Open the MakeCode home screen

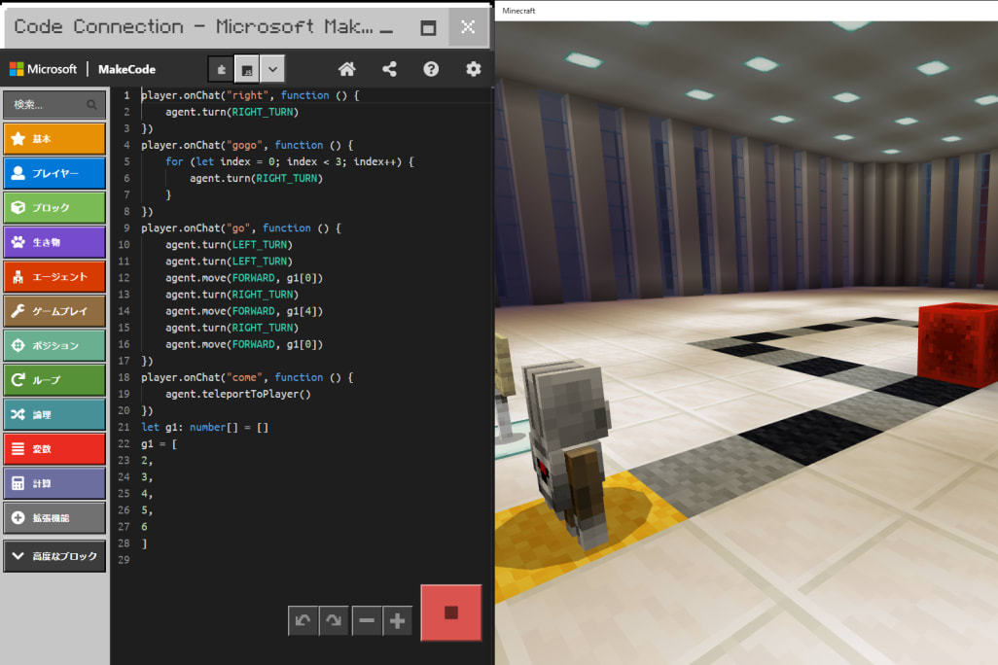tap(347, 69)
